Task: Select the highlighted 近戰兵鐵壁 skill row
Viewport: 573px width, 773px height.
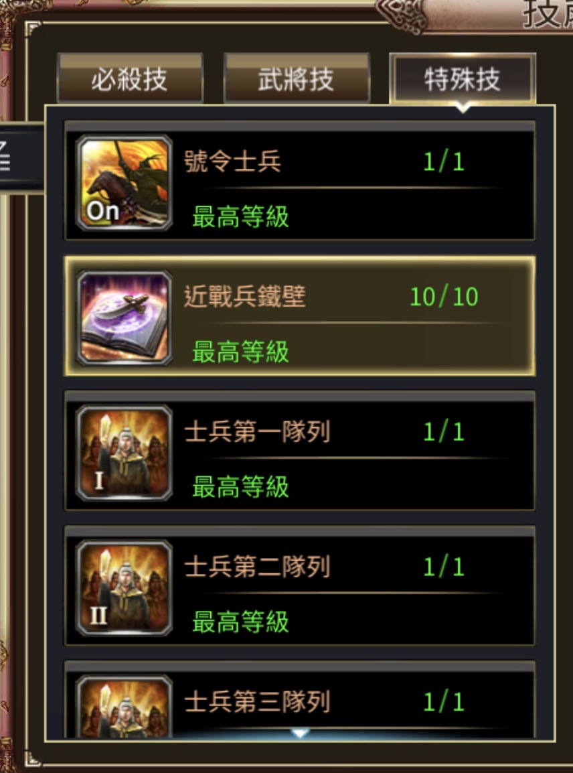Action: [x=300, y=316]
